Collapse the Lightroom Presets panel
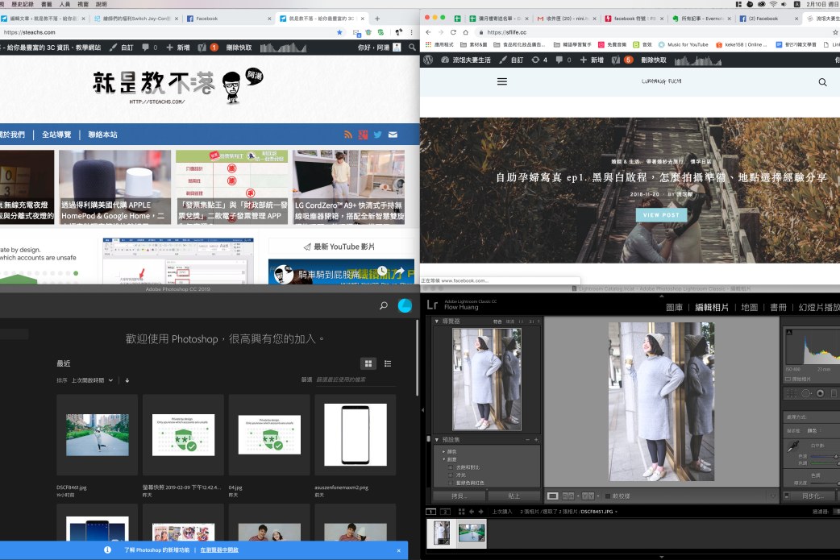Screen dimensions: 840x560 tap(437, 440)
